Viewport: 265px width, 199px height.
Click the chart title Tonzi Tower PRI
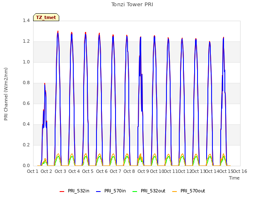[132, 5]
